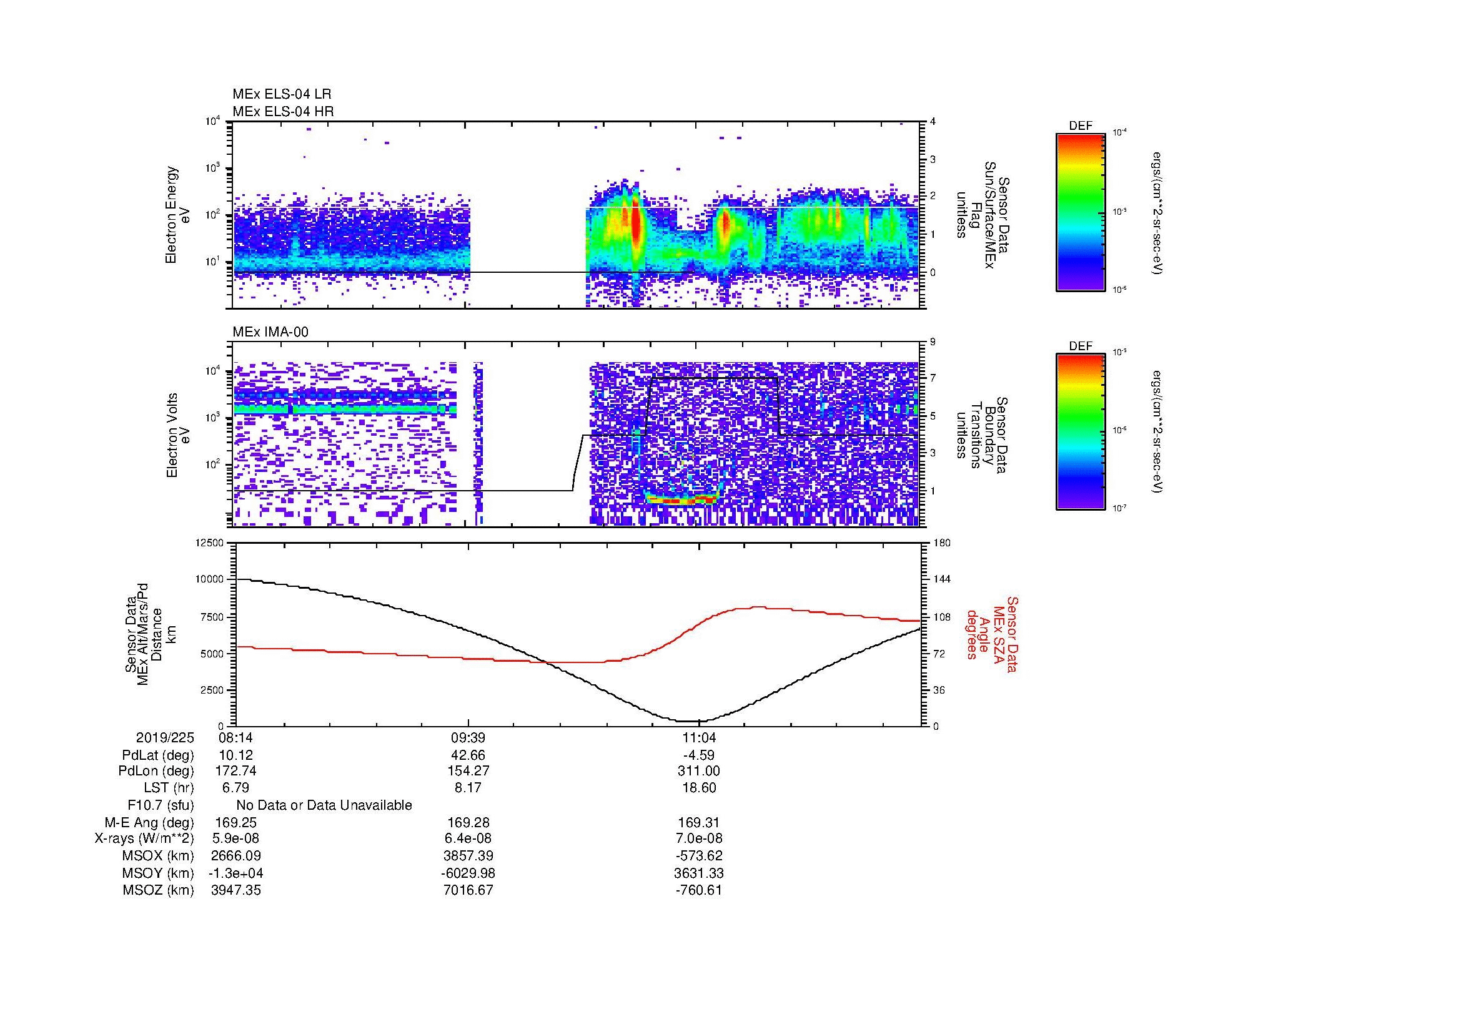This screenshot has height=1032, width=1461.
Task: Click the 'Electron Energy eV' axis label
Action: [178, 215]
